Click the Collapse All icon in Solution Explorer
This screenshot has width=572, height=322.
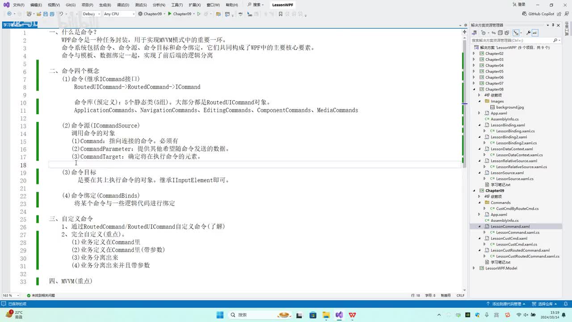coord(500,33)
